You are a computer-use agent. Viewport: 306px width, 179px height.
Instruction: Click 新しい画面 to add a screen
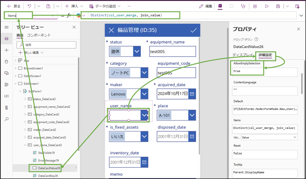click(31, 52)
